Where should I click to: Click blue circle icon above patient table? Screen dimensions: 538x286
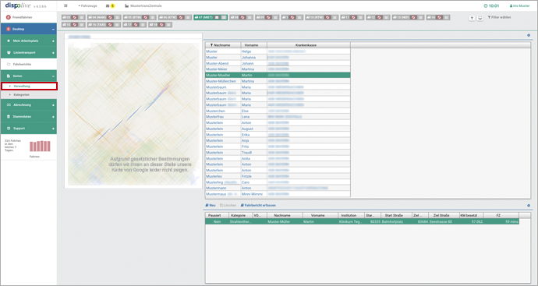click(x=529, y=35)
